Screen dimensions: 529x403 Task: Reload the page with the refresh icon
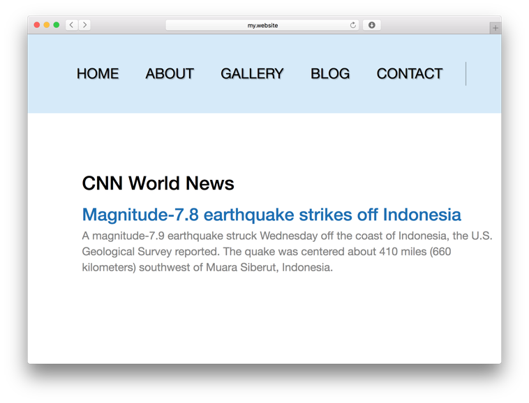tap(353, 25)
